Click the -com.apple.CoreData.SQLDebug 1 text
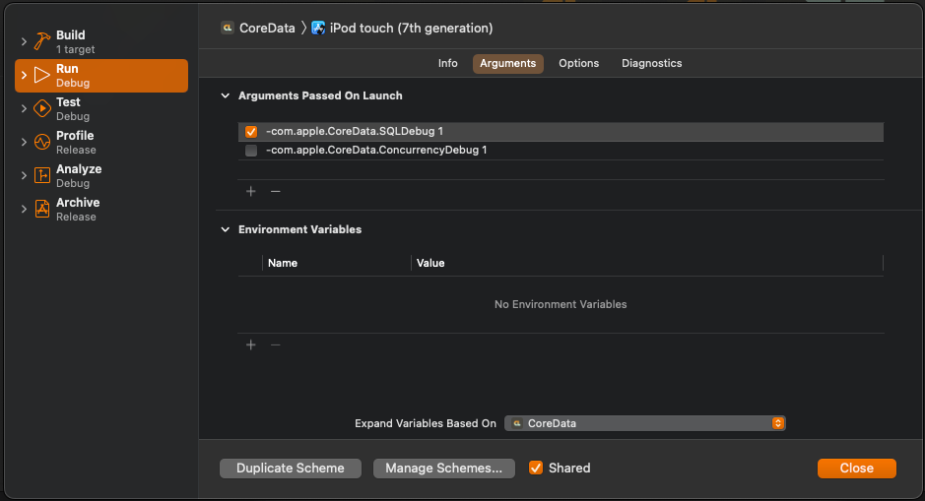This screenshot has height=501, width=925. 355,132
